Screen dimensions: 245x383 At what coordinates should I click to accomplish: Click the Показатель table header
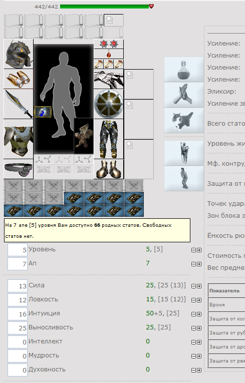coord(224,291)
